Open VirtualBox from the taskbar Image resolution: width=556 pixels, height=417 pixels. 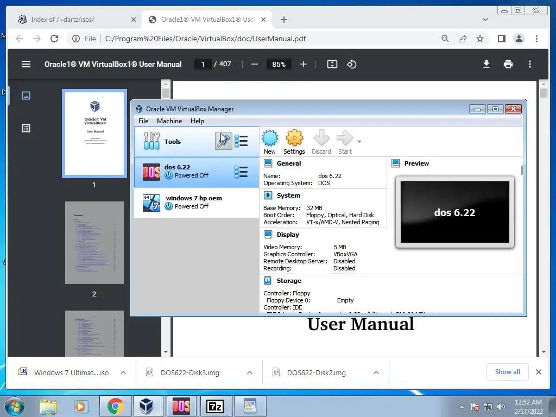[146, 406]
